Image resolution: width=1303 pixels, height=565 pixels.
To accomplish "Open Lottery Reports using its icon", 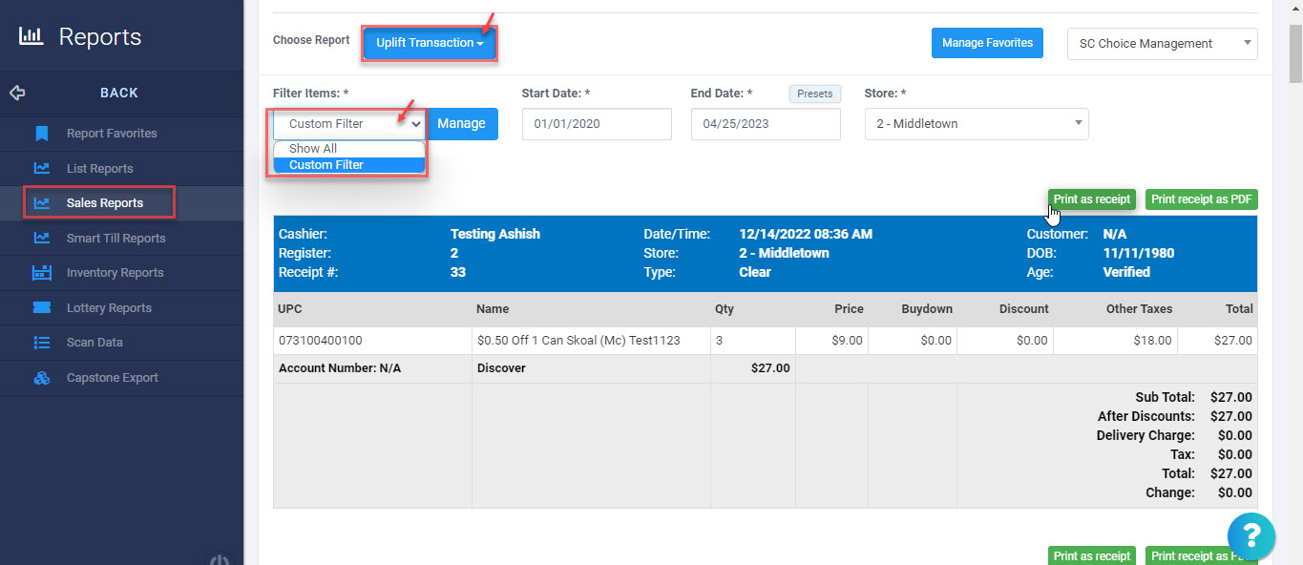I will 42,307.
